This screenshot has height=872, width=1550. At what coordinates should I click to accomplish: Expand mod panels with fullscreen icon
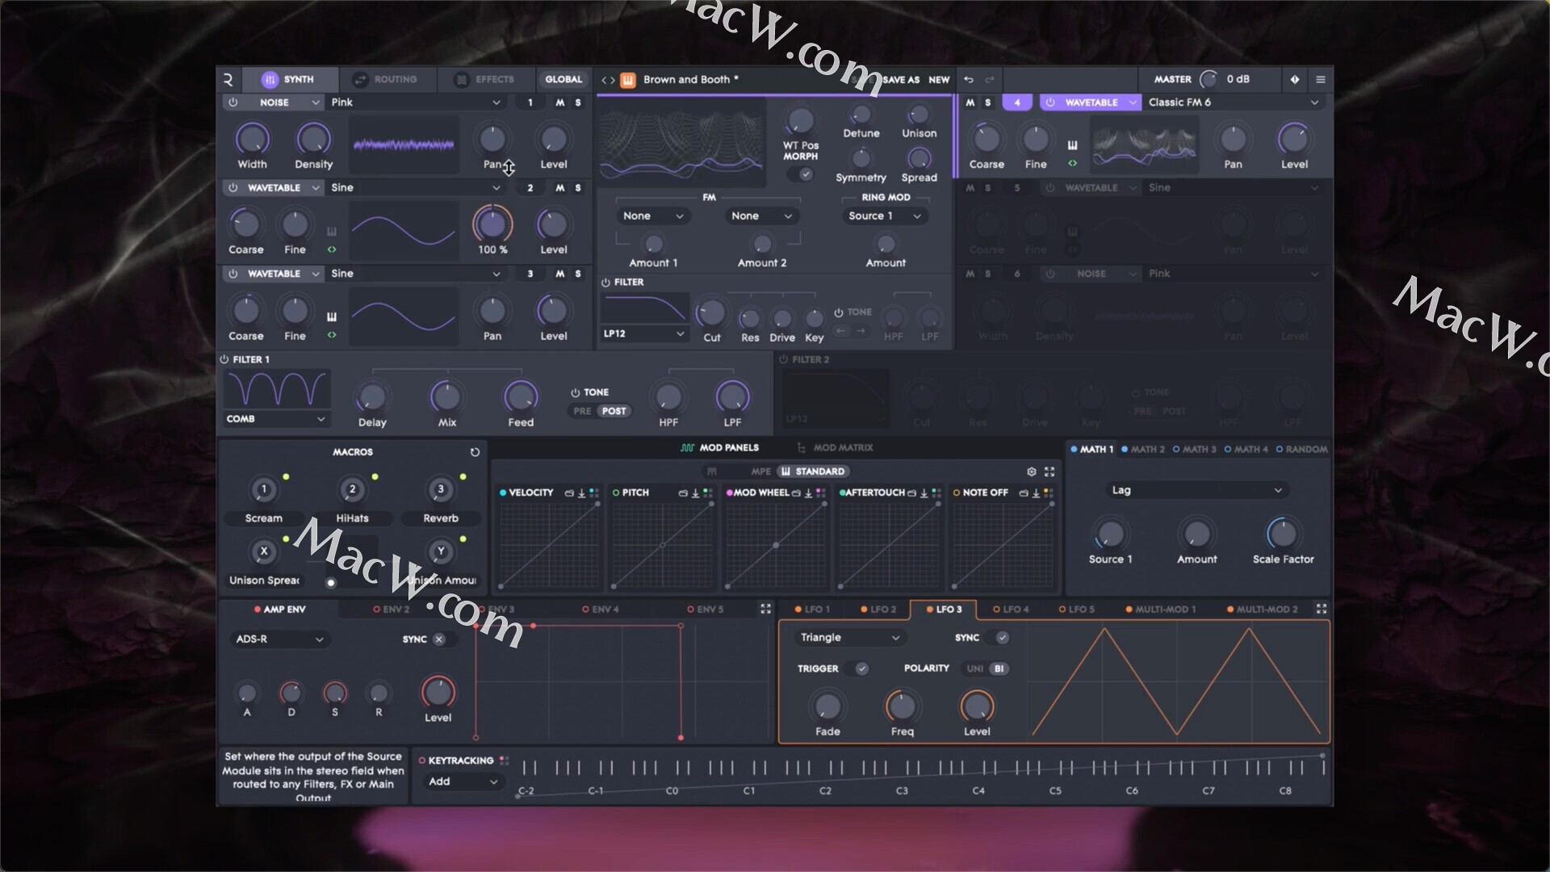(x=1049, y=472)
